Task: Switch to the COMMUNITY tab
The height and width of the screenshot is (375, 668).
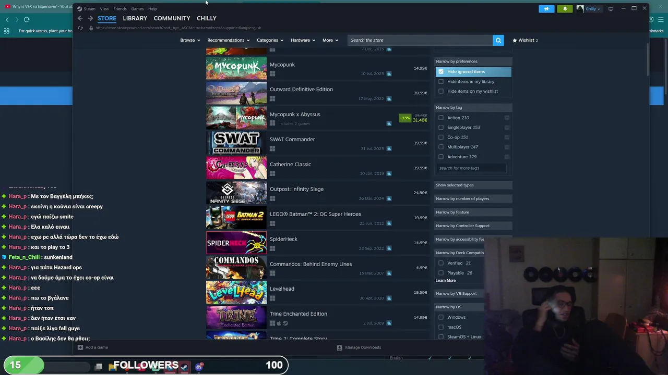Action: pyautogui.click(x=172, y=18)
